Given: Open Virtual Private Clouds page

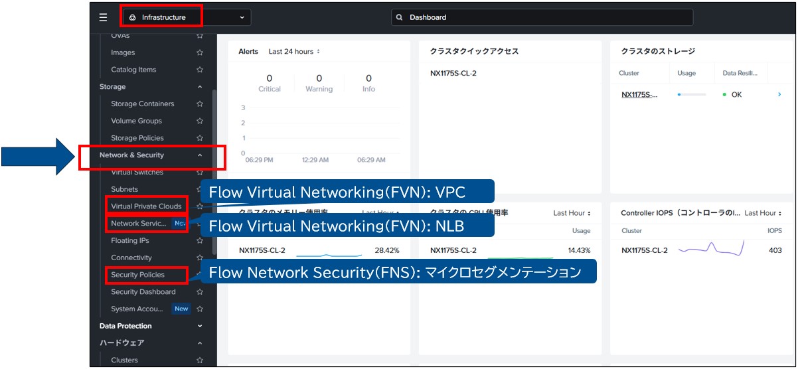Looking at the screenshot, I should (146, 206).
